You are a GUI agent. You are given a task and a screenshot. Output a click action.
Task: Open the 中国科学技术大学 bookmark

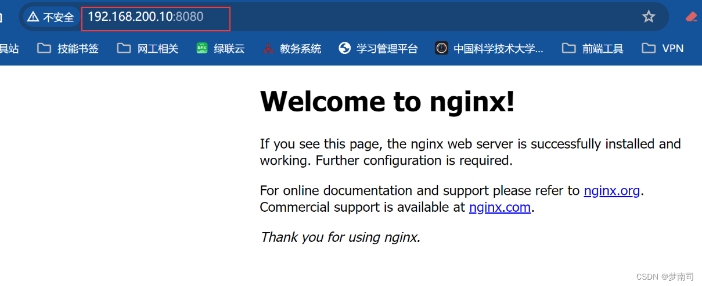click(489, 48)
